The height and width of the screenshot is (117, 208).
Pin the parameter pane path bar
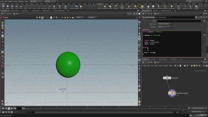pos(204,14)
